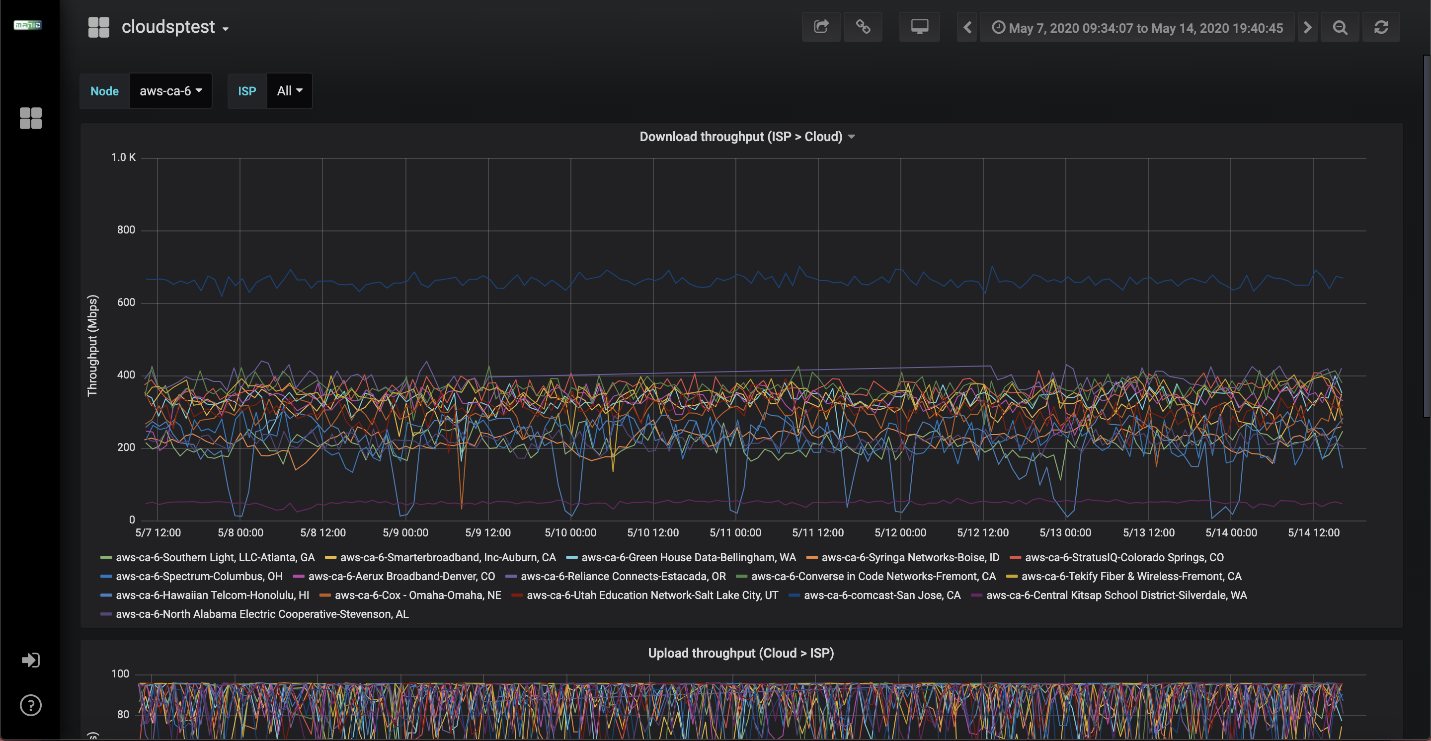The image size is (1431, 741).
Task: Open color picker for Central Kitsap School District swatch
Action: (976, 595)
